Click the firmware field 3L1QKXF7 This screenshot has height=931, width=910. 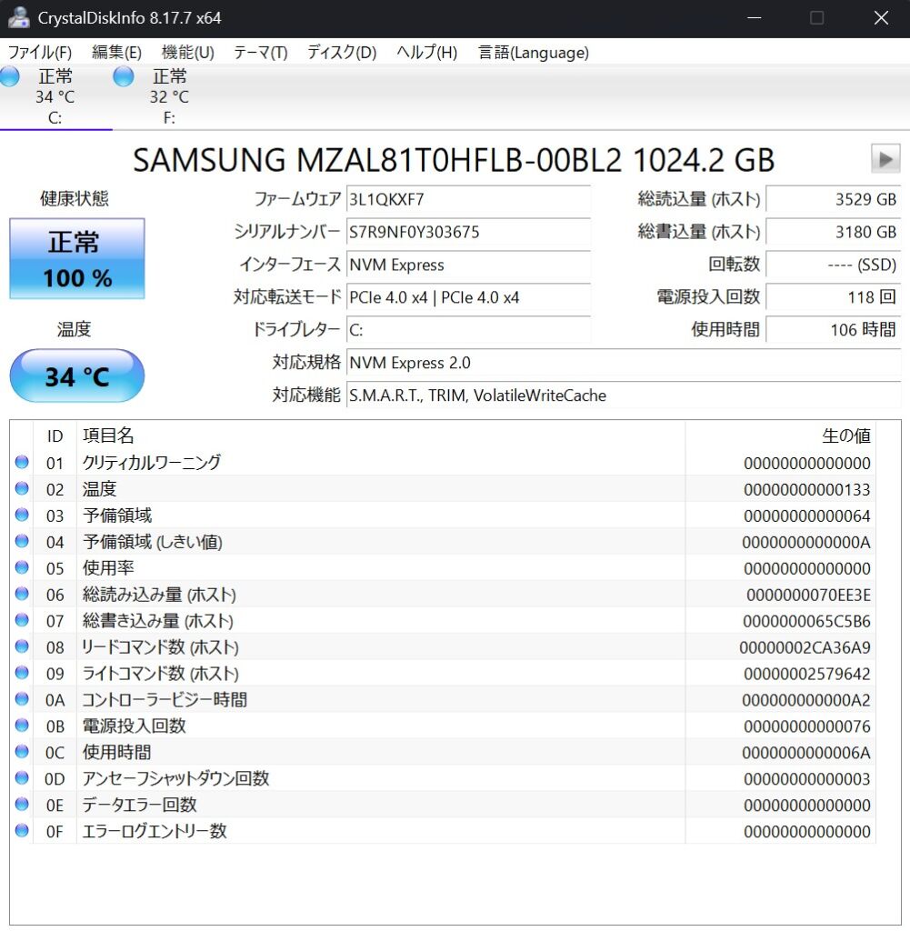(468, 199)
